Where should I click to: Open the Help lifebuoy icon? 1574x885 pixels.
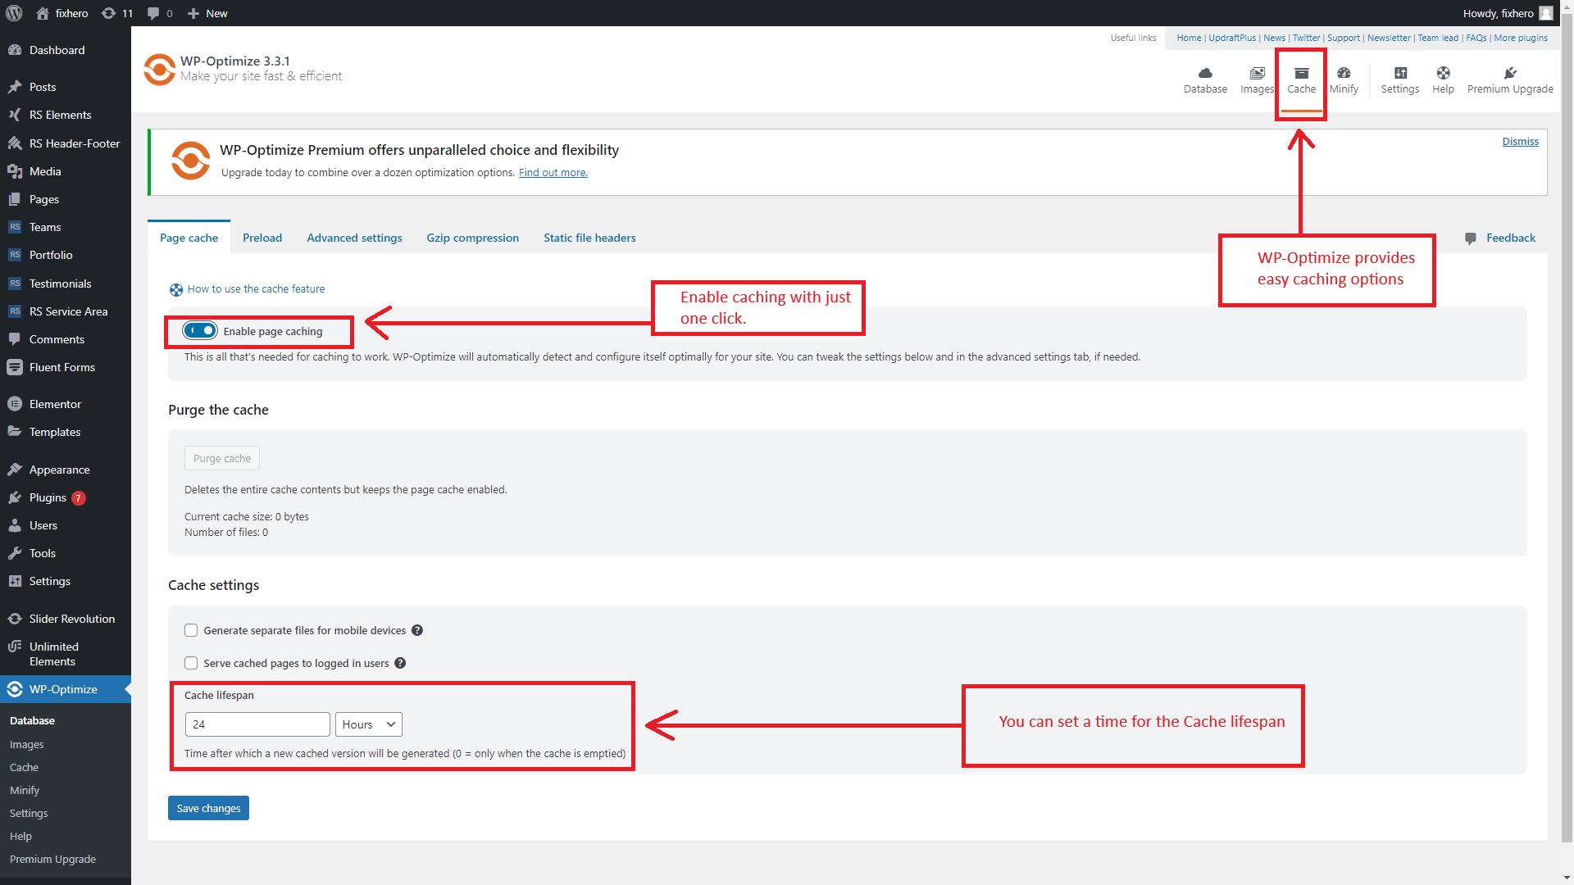tap(1443, 73)
